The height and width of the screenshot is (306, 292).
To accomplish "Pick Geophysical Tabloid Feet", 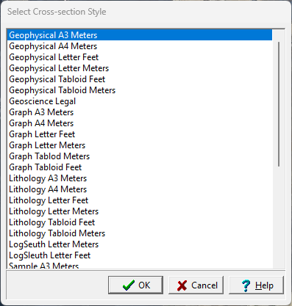I will [140, 79].
